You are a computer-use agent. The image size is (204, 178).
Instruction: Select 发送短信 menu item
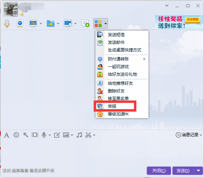(x=122, y=35)
